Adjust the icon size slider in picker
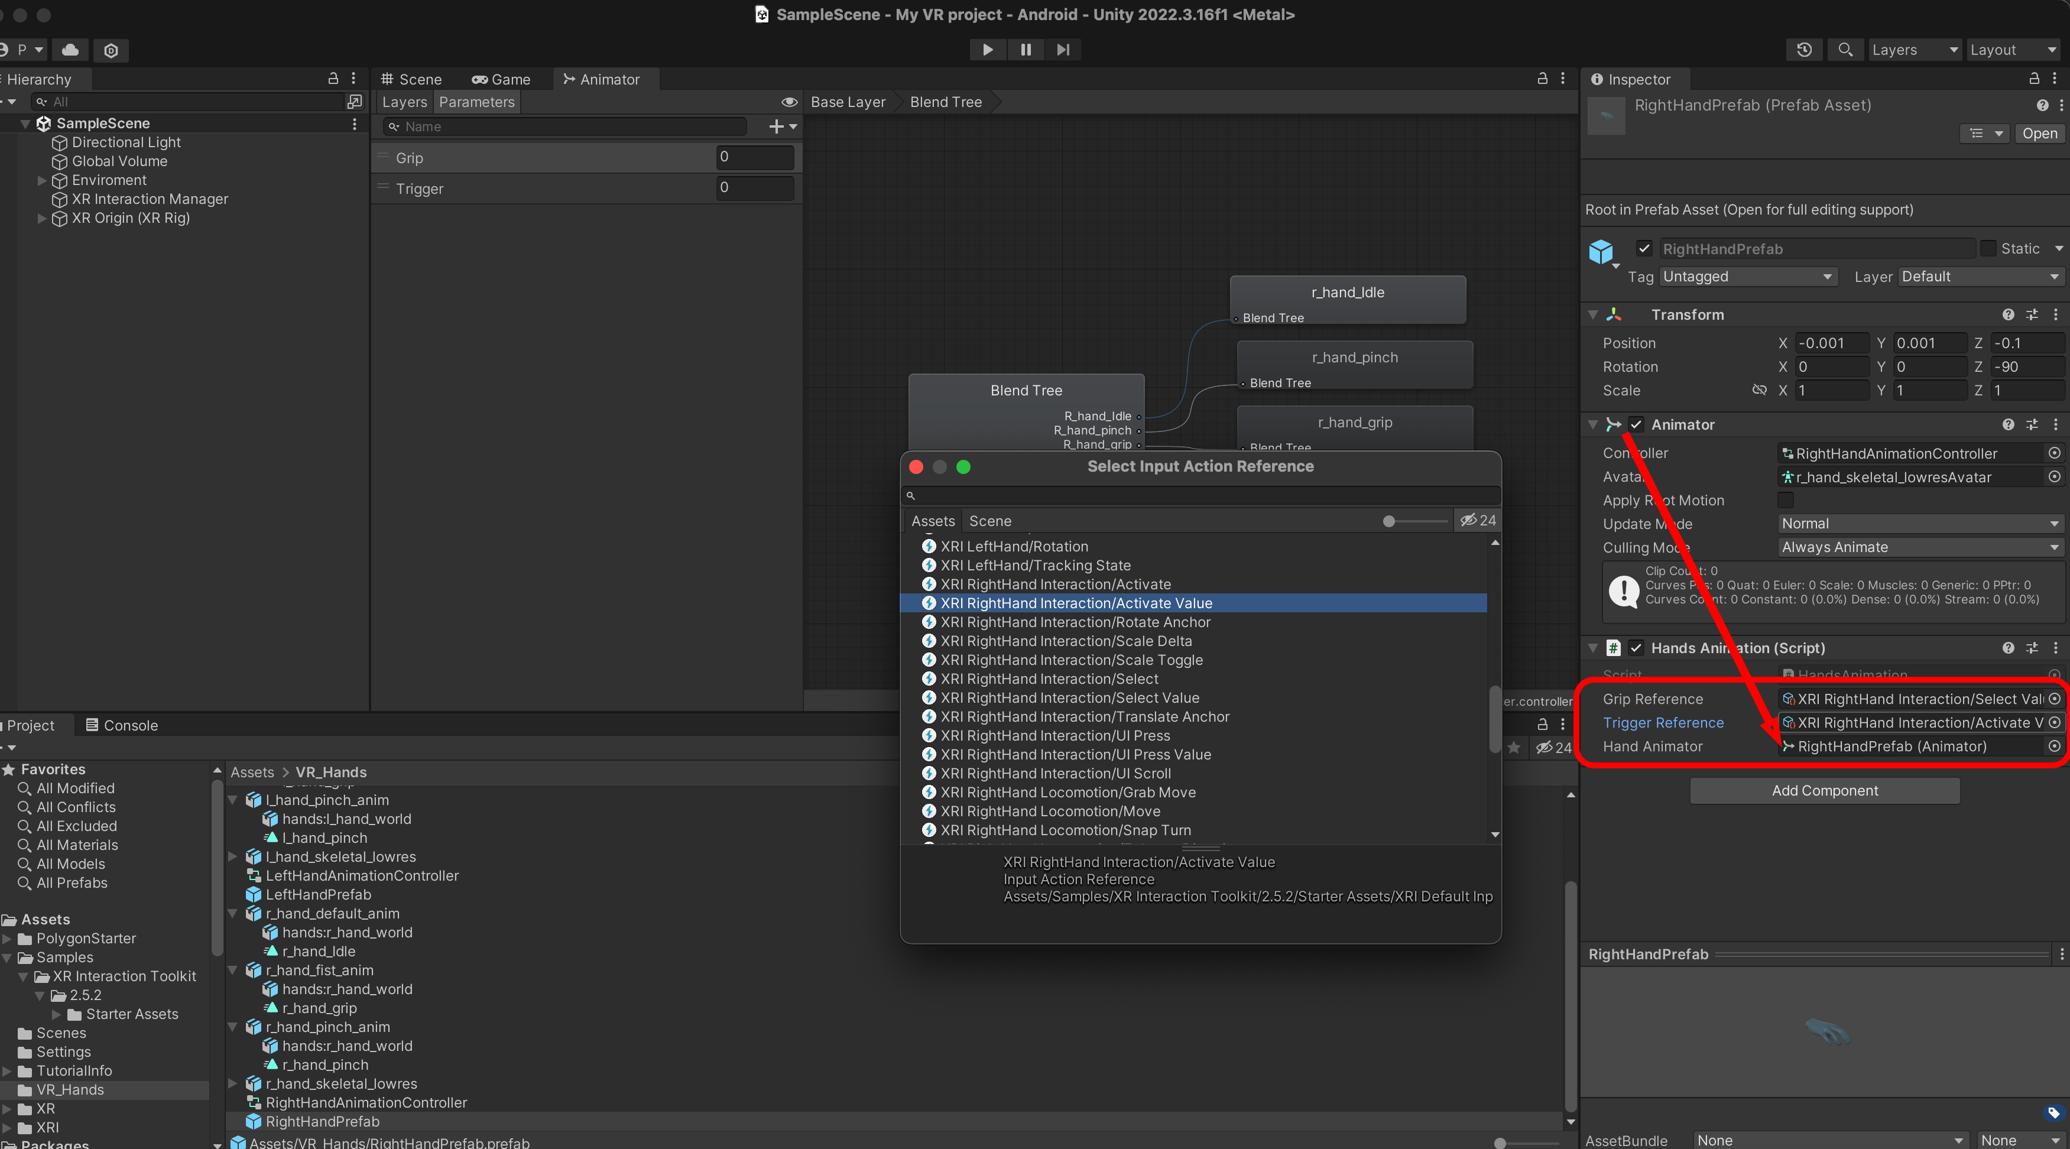The image size is (2070, 1149). pyautogui.click(x=1388, y=521)
